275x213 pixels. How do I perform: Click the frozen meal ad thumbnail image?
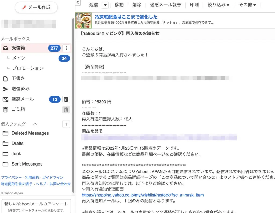(x=84, y=20)
